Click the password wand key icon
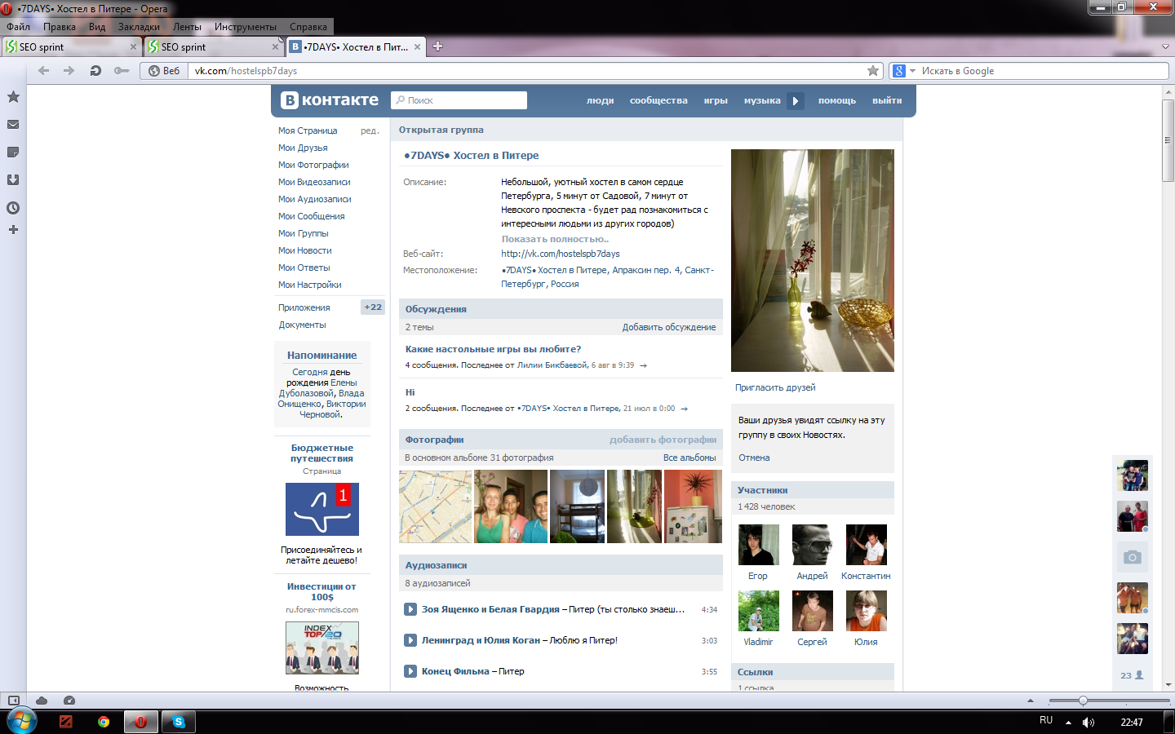 (x=122, y=71)
